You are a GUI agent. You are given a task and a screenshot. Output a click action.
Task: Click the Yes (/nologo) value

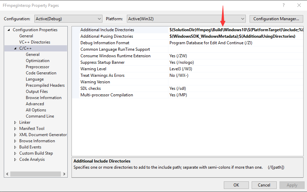[x=182, y=62]
